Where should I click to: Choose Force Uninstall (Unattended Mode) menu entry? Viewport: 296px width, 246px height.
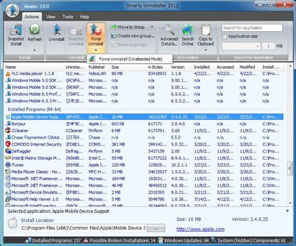click(130, 59)
